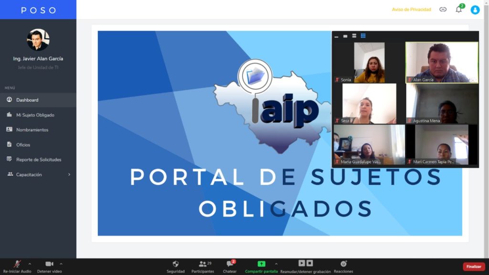Open notifications bell icon
Image resolution: width=489 pixels, height=275 pixels.
459,10
